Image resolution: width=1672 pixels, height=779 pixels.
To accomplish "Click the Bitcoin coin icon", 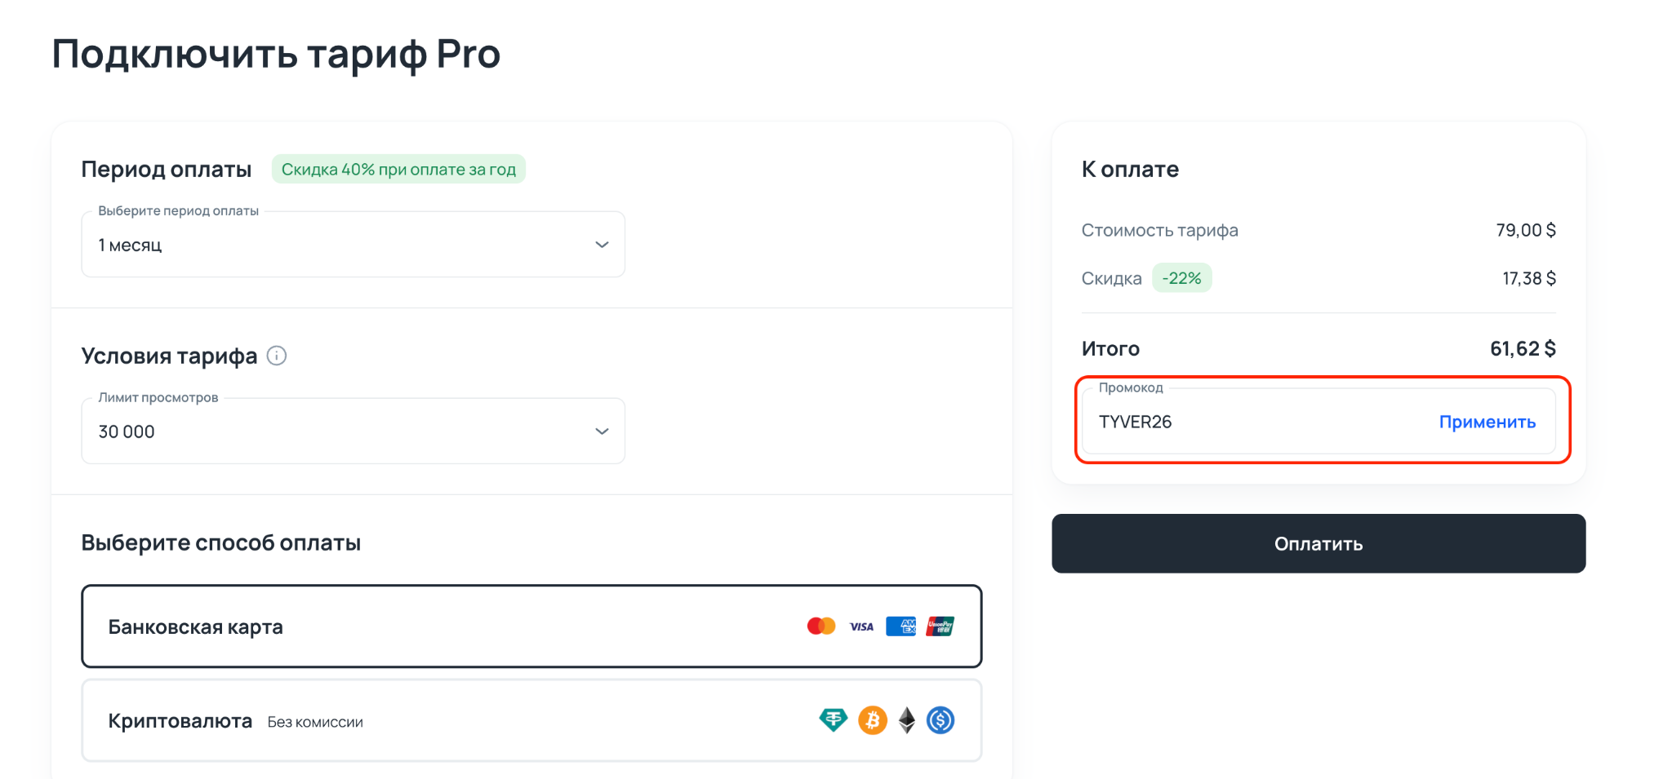I will (872, 720).
